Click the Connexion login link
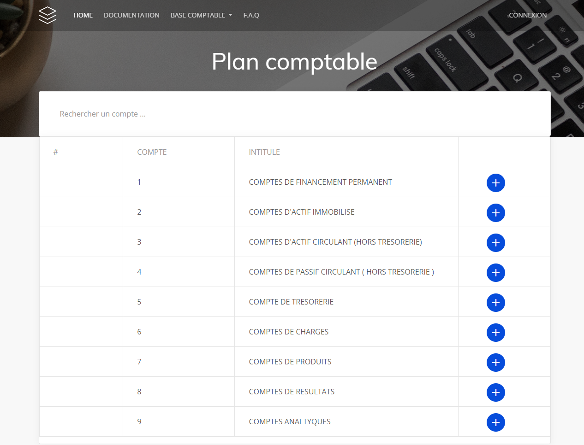The image size is (584, 445). pos(527,15)
